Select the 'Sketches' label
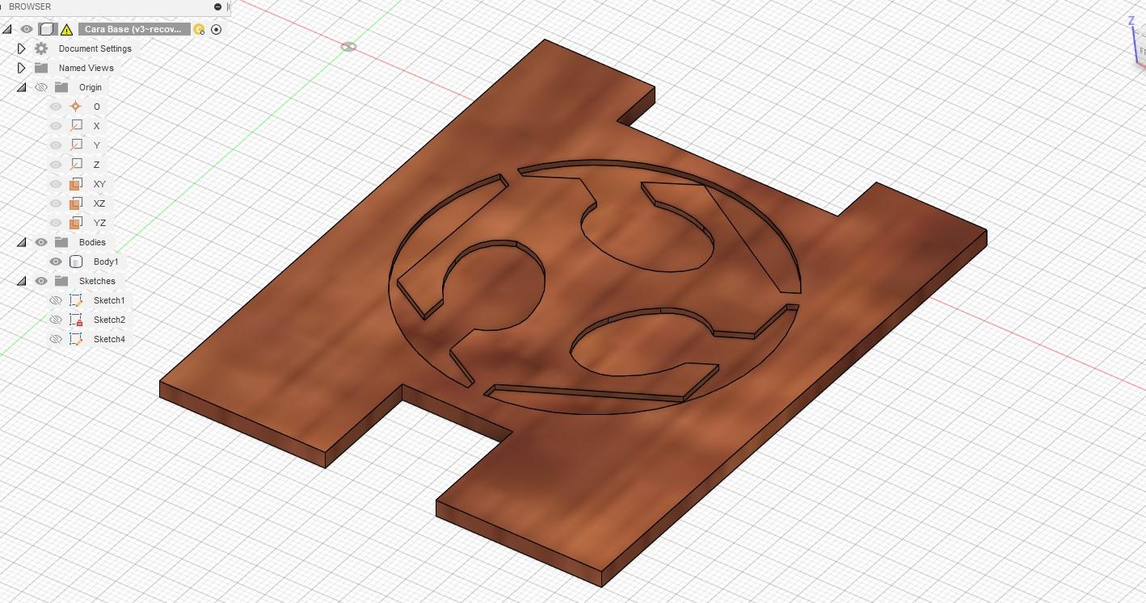The height and width of the screenshot is (603, 1146). tap(97, 281)
